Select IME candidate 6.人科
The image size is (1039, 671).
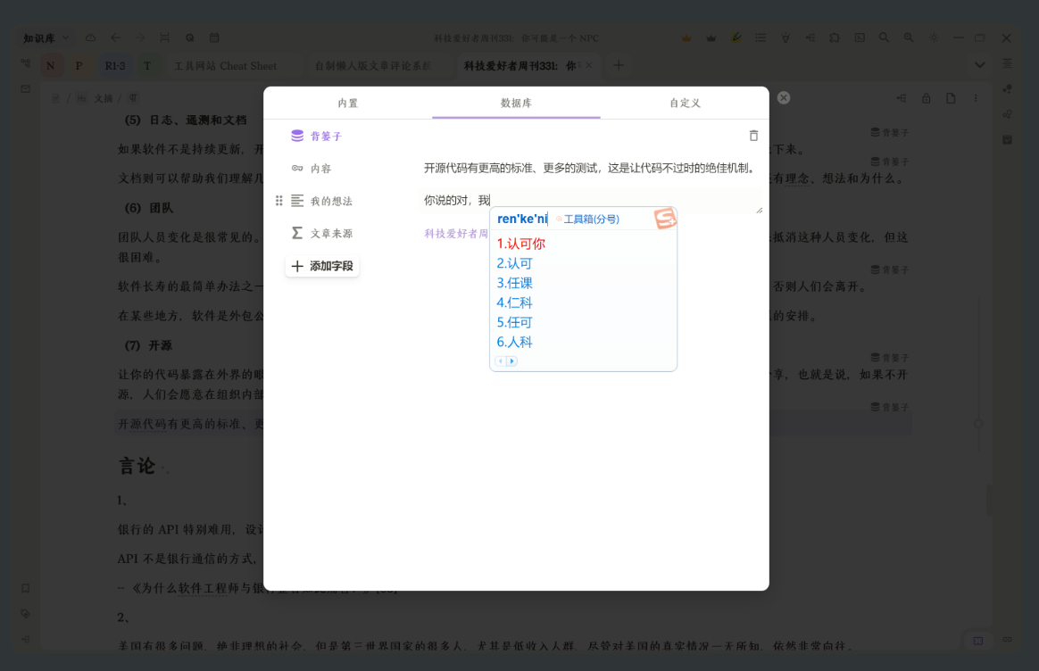tap(514, 342)
